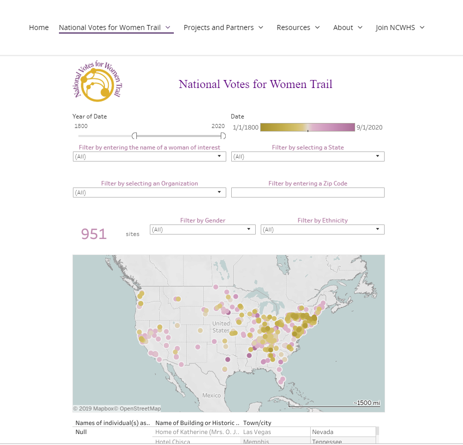Click the left handle of the Year slider

135,135
